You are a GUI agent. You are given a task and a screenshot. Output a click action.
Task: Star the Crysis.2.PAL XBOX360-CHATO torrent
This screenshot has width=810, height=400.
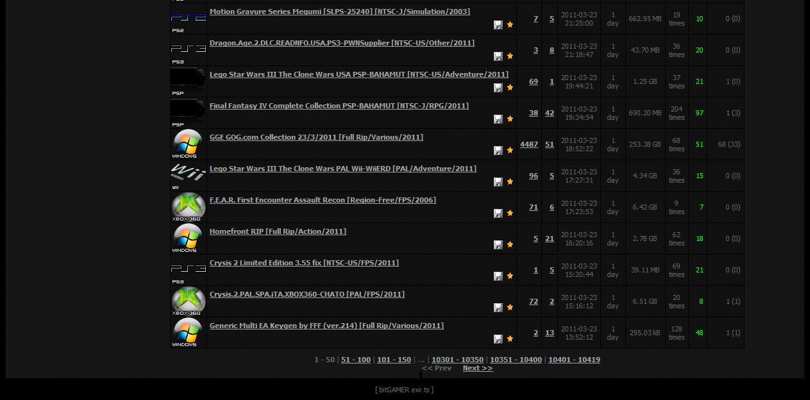tap(510, 307)
